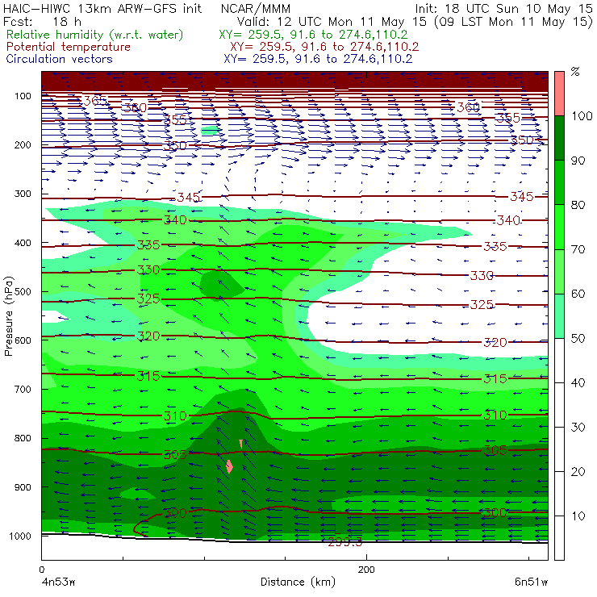Click the '70' label on the color bar
Image resolution: width=597 pixels, height=597 pixels.
(x=578, y=249)
